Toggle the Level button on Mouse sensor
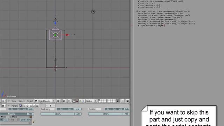 23,120
